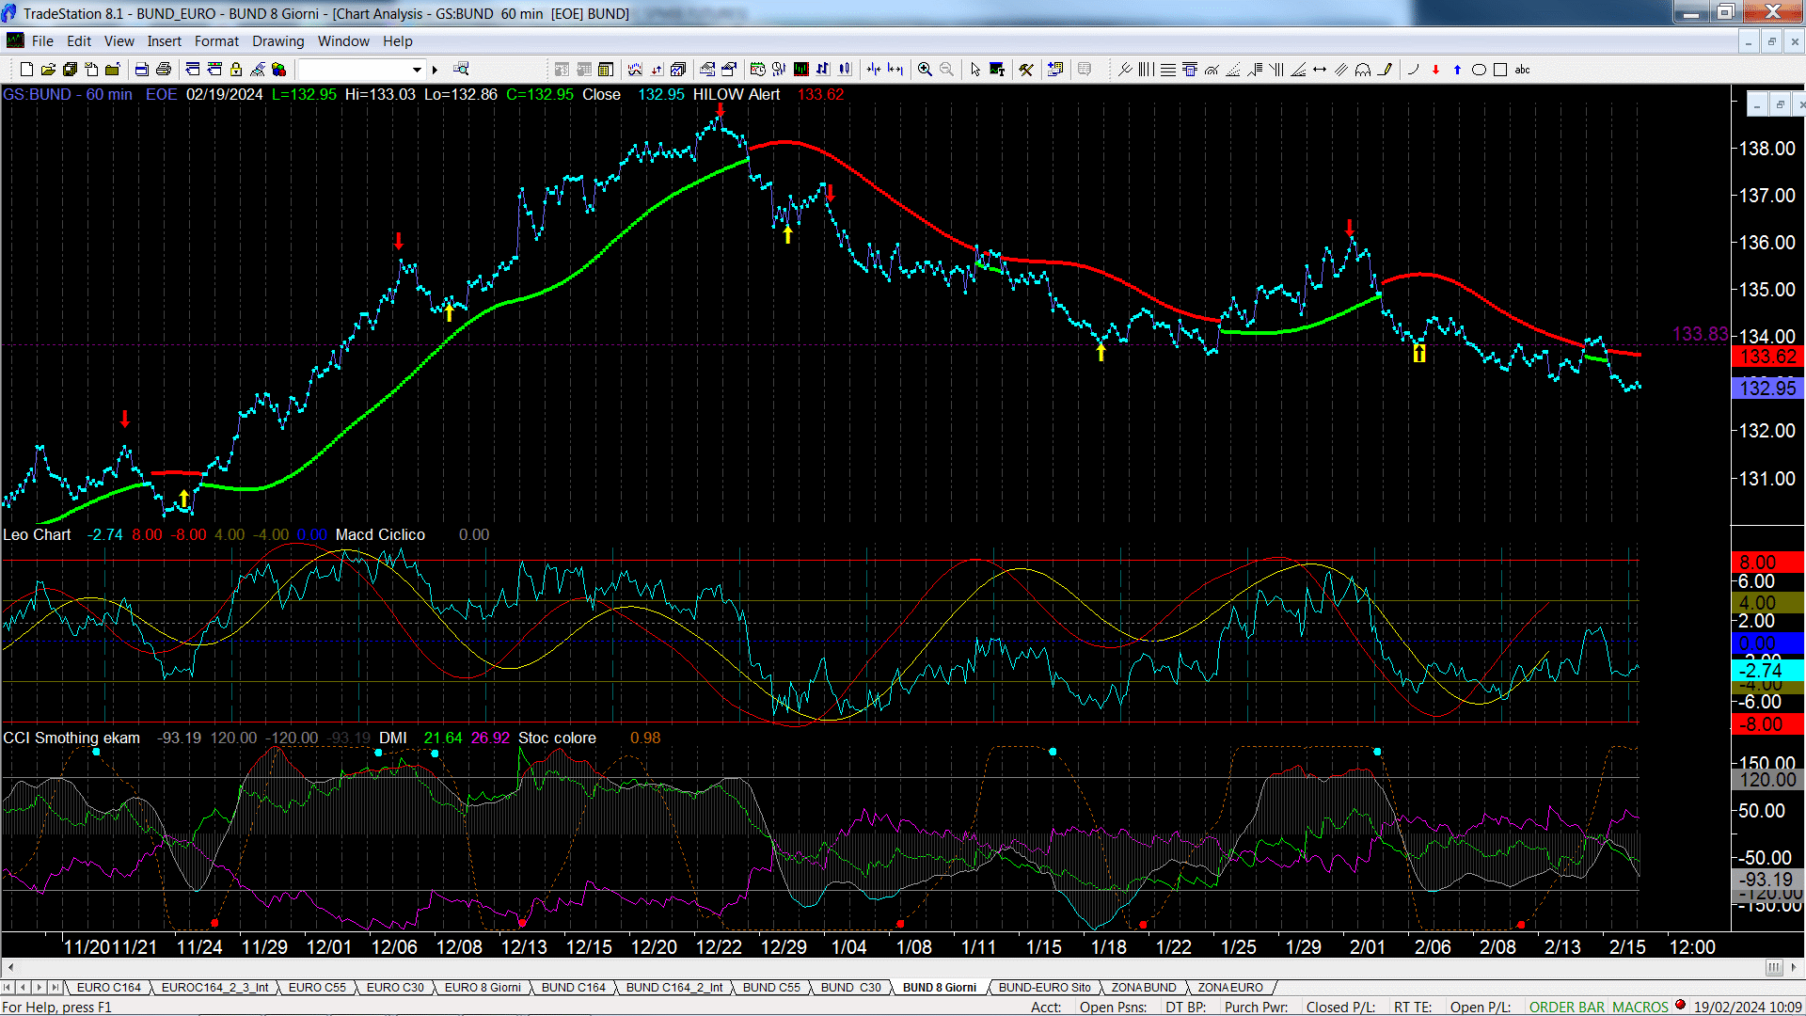Image resolution: width=1806 pixels, height=1016 pixels.
Task: Click the horizontal scrollbar right arrow
Action: pyautogui.click(x=1796, y=967)
